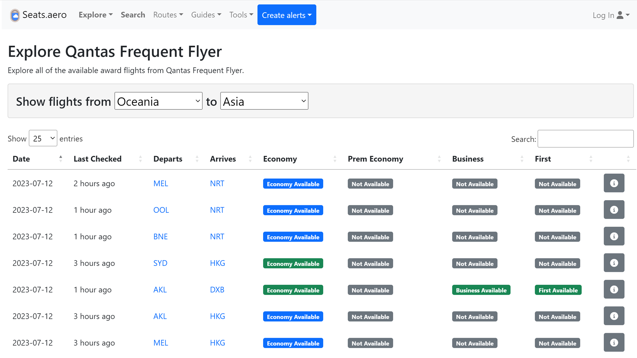Open the DXB arrival airport link
This screenshot has width=637, height=358.
(x=217, y=289)
